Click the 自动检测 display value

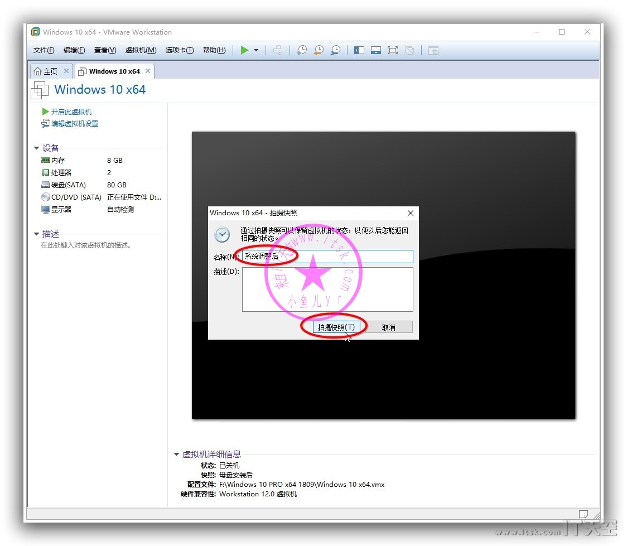click(x=120, y=210)
